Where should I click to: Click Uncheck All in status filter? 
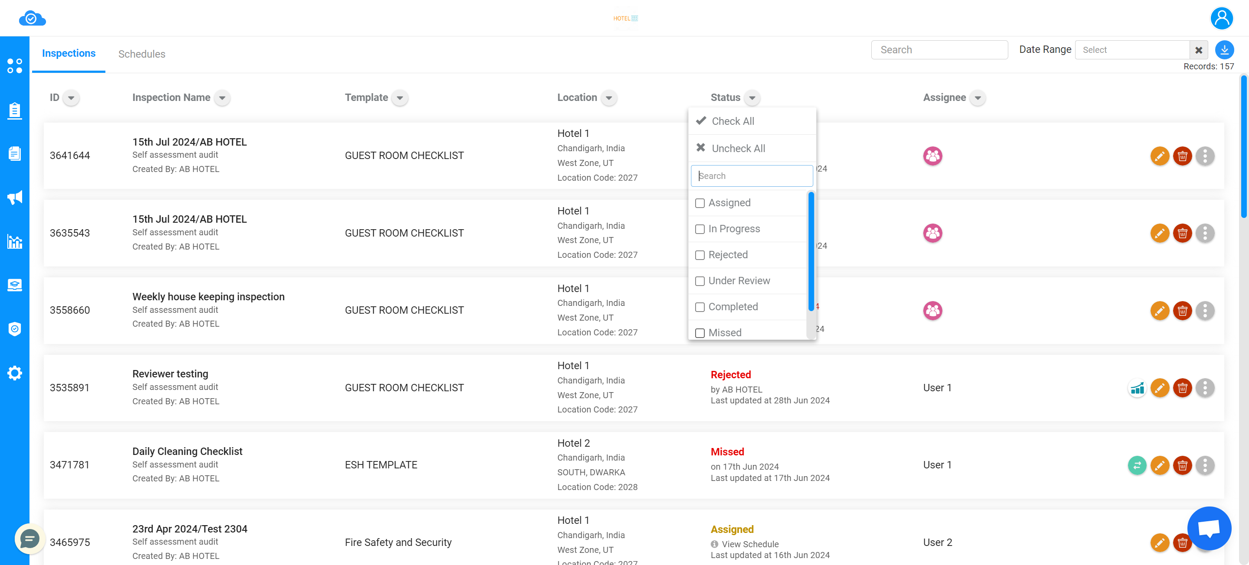coord(738,148)
